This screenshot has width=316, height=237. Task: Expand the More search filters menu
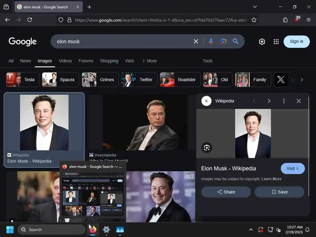150,61
